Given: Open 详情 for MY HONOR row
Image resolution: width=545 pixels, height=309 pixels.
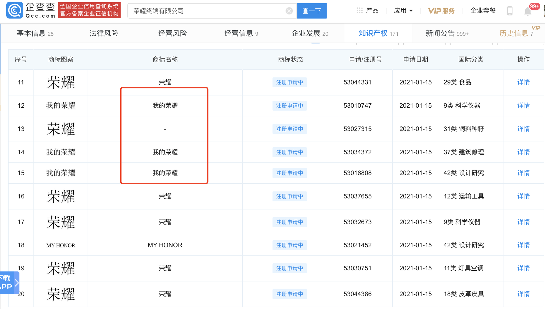Looking at the screenshot, I should click(523, 245).
